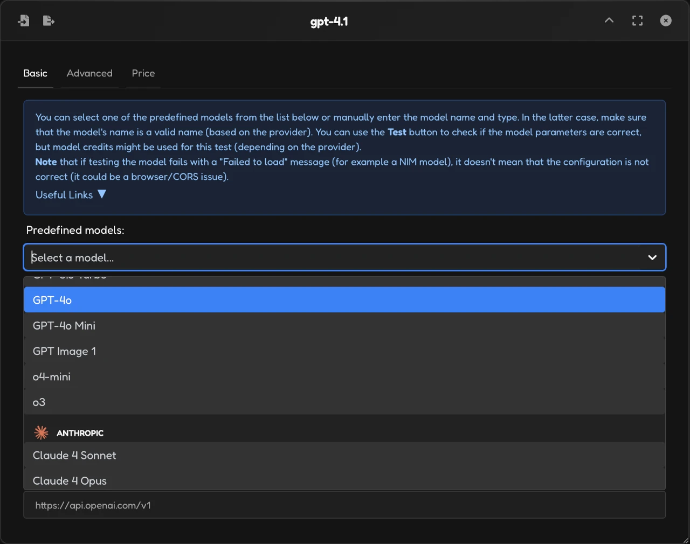690x544 pixels.
Task: Click the Anthropic logo in the model list
Action: coord(41,433)
